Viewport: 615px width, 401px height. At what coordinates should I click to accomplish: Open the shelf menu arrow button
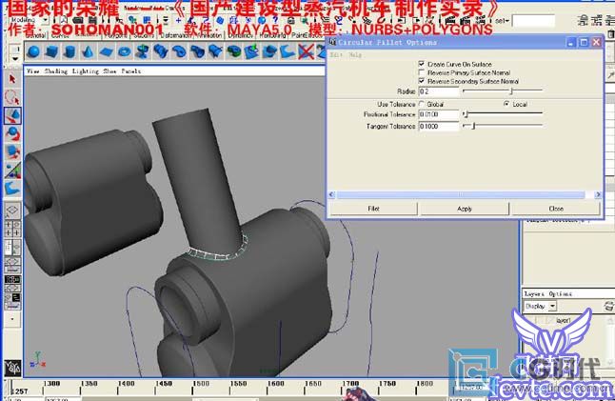[x=15, y=59]
